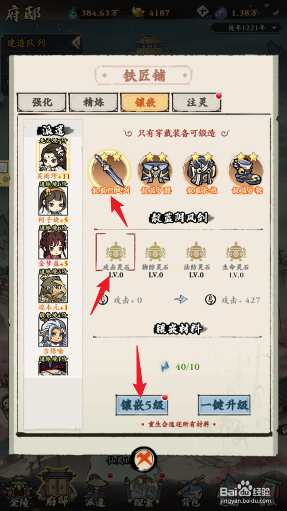
Task: Choose the 法防灵石 gem slot
Action: [x=196, y=256]
